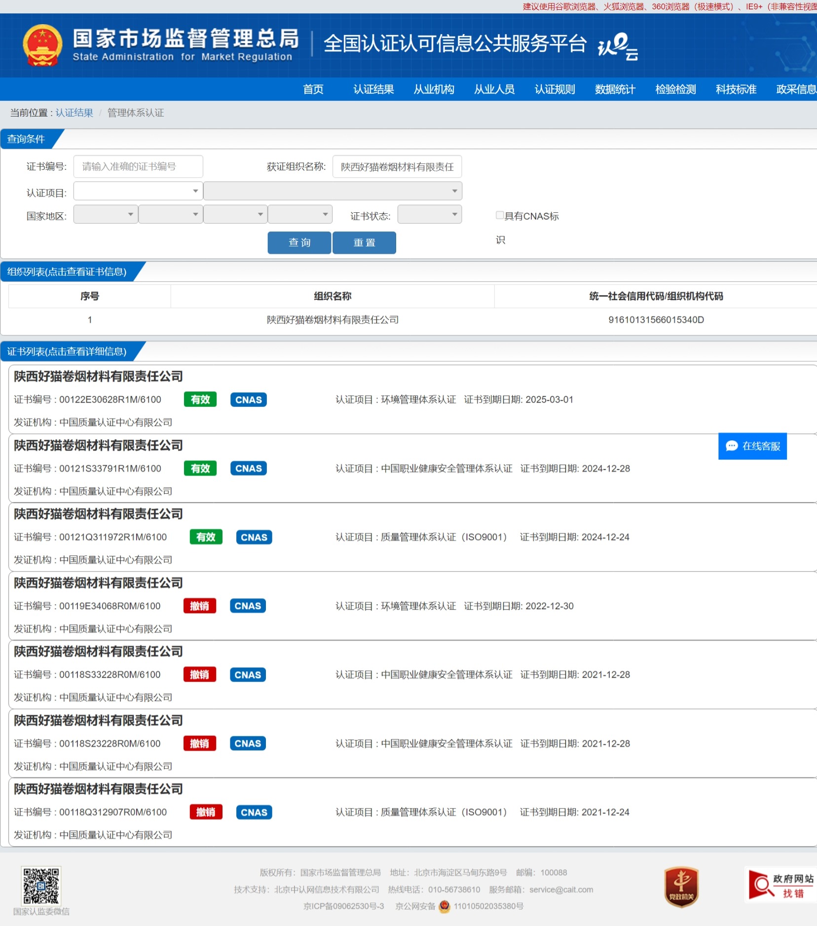This screenshot has width=817, height=926.
Task: Click the WeChat QR code image
Action: click(x=41, y=886)
